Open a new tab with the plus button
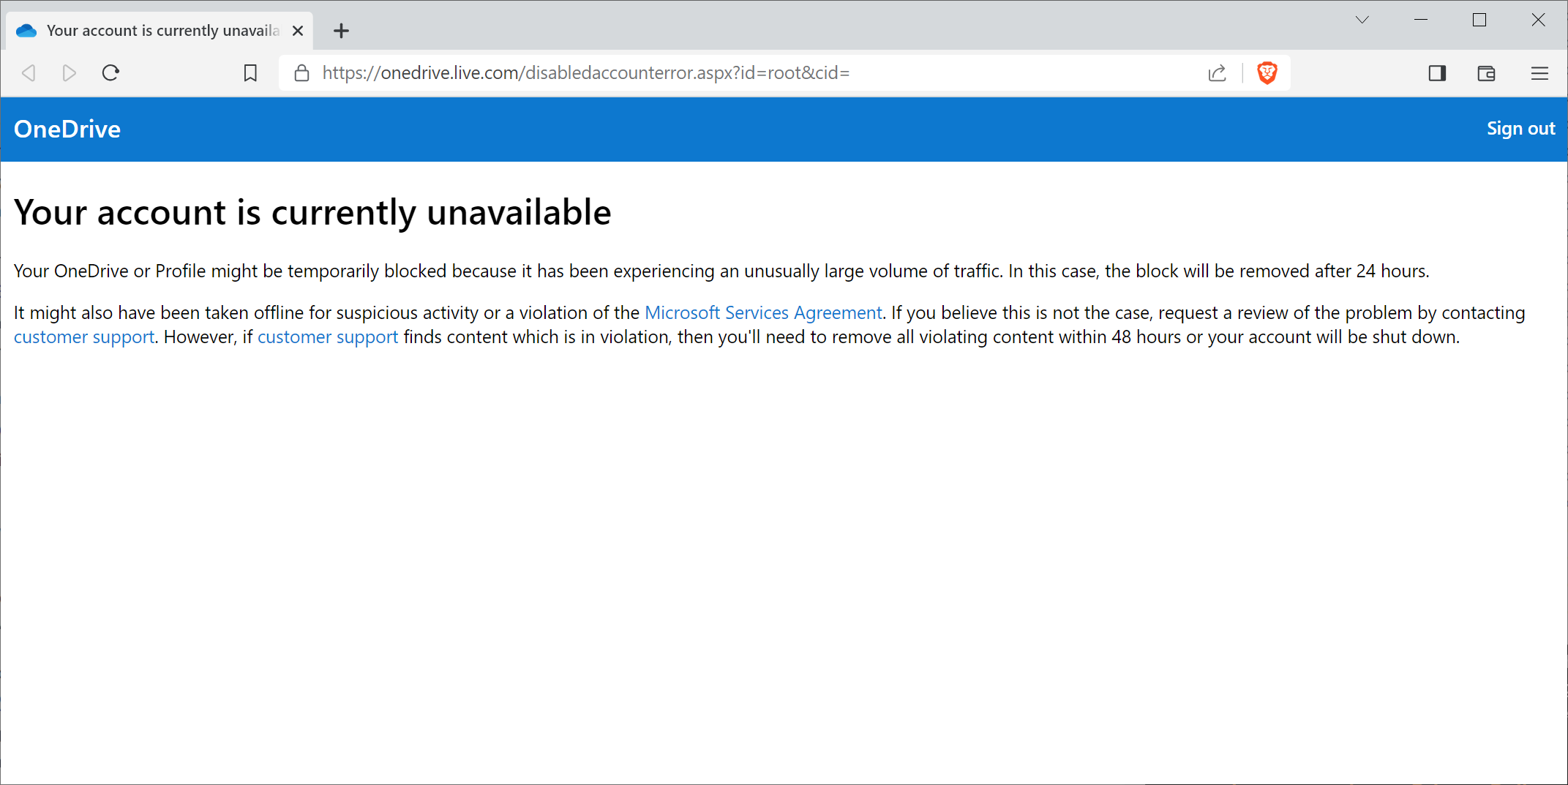Screen dimensions: 1568x785 click(x=341, y=31)
